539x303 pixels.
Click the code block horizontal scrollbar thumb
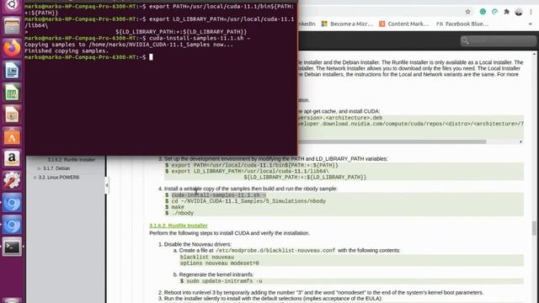392,141
